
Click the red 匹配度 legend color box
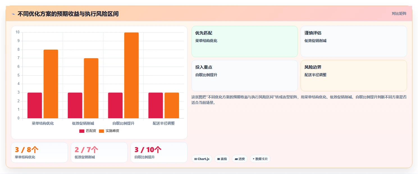[x=82, y=131]
